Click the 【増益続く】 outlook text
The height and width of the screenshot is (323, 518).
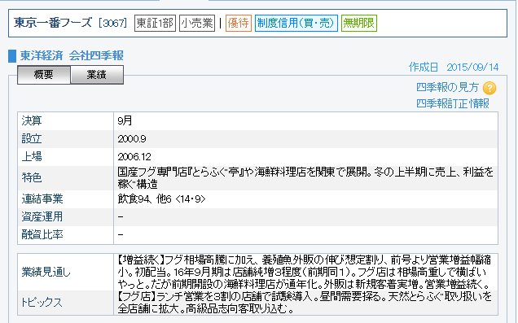coord(305,273)
